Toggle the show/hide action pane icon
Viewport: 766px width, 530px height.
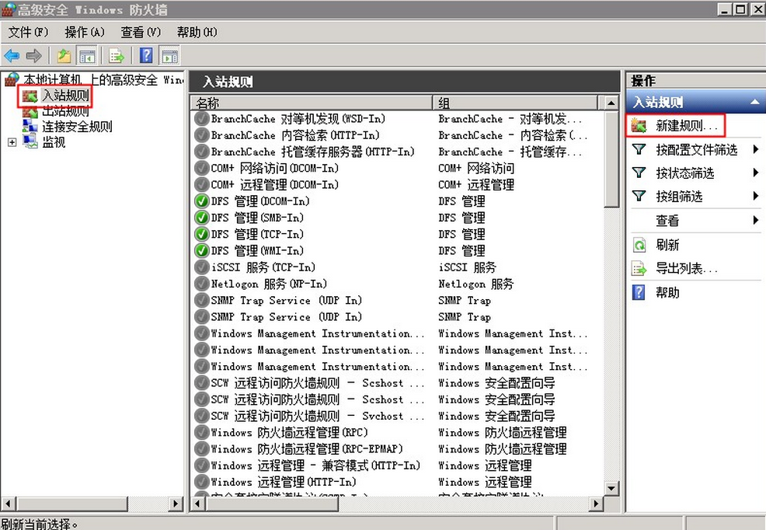click(169, 56)
